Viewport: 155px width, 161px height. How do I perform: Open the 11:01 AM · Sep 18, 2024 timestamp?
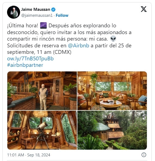click(29, 155)
